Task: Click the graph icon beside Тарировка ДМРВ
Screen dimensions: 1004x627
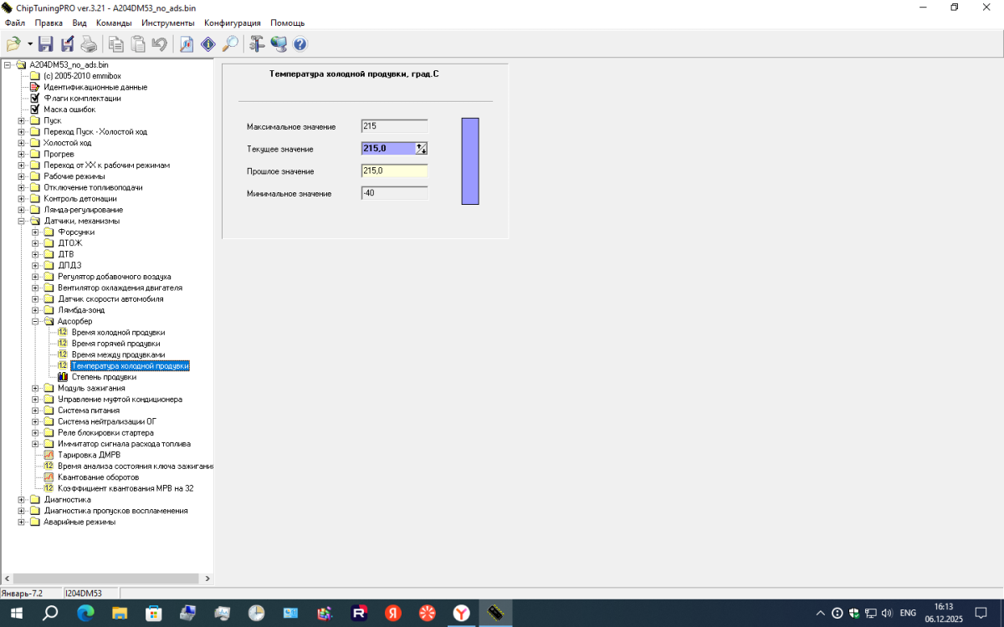Action: [49, 455]
